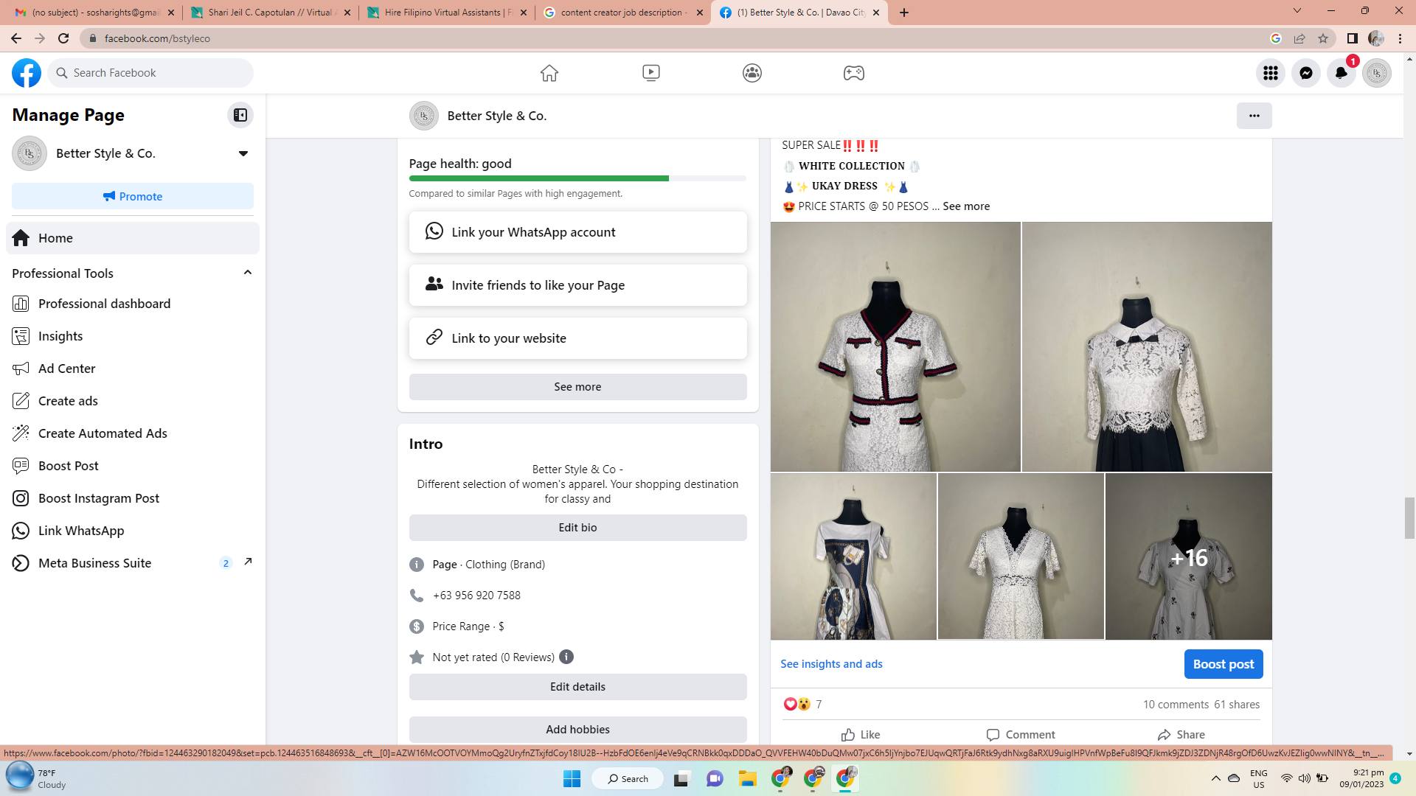1416x796 pixels.
Task: Open the +16 more photos thumbnail
Action: click(x=1188, y=556)
